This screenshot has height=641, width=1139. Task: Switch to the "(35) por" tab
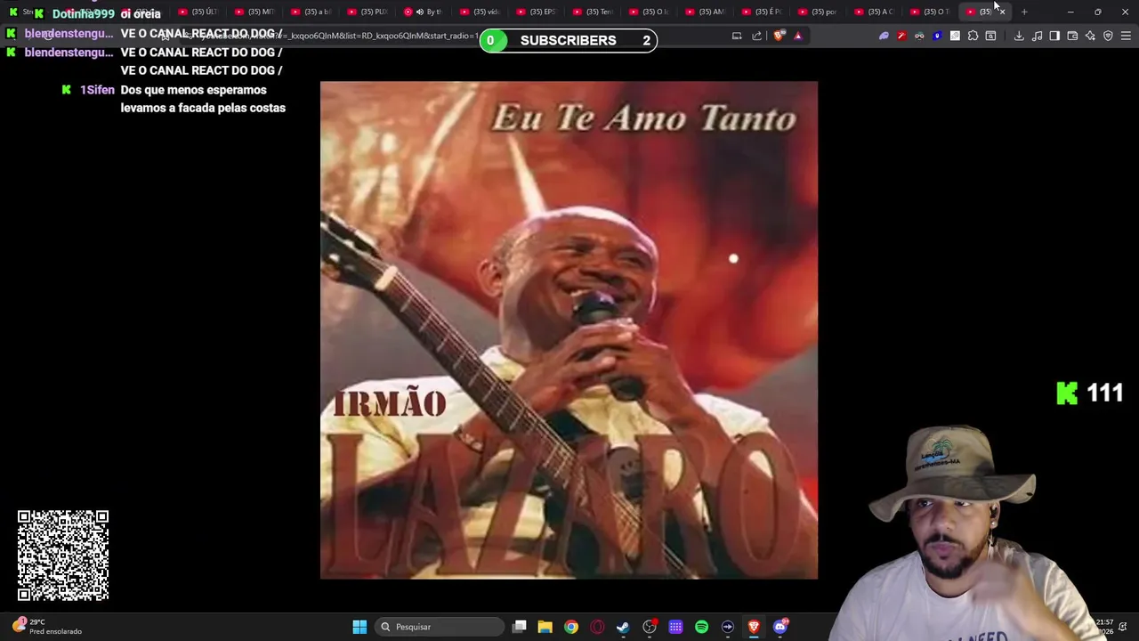click(819, 12)
